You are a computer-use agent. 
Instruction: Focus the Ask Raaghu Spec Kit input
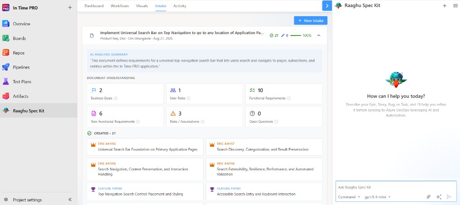[396, 187]
